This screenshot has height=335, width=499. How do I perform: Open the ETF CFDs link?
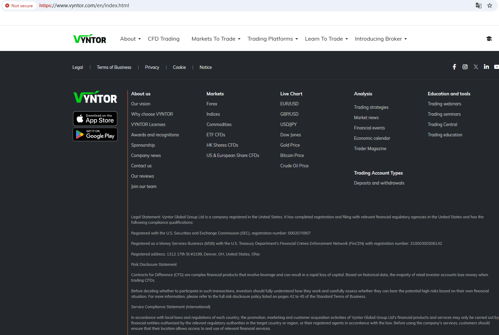(216, 135)
